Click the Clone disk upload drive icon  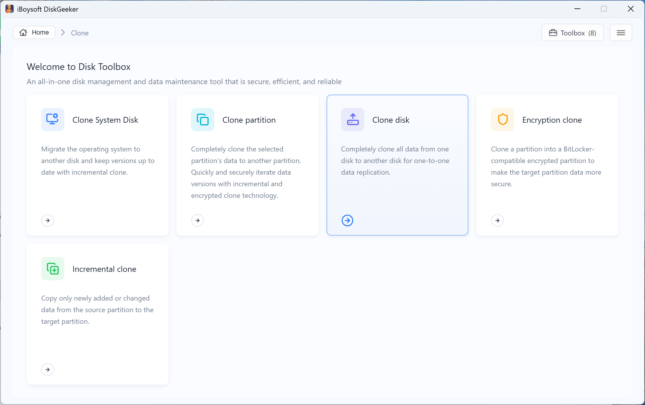point(352,119)
